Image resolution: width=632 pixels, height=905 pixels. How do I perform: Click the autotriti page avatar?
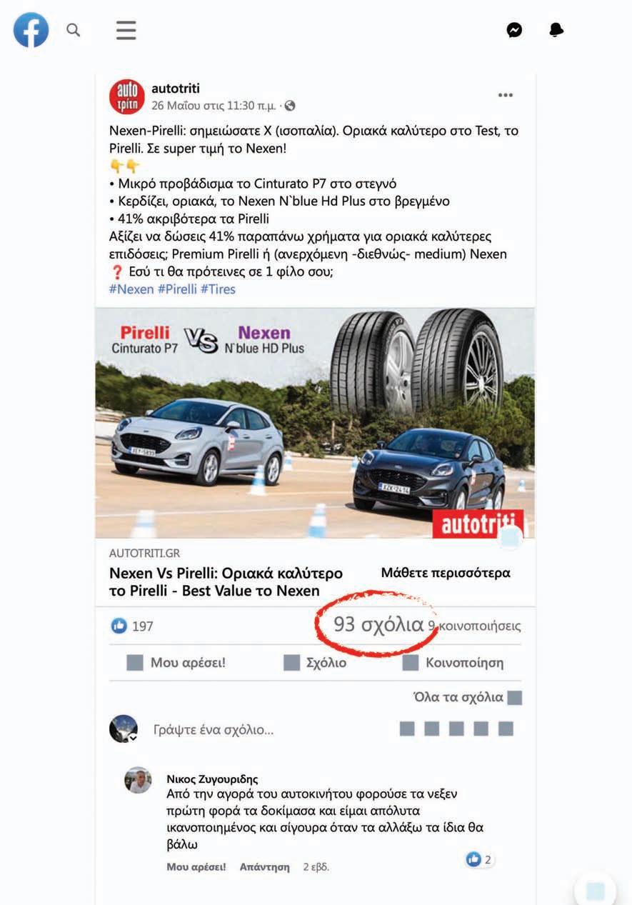point(127,96)
